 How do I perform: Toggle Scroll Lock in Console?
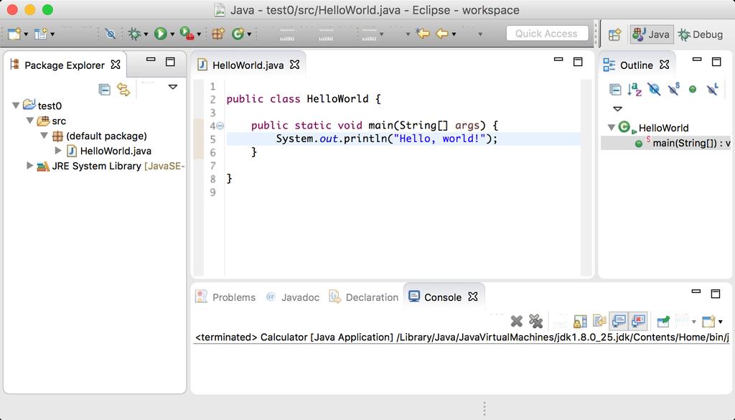(580, 321)
